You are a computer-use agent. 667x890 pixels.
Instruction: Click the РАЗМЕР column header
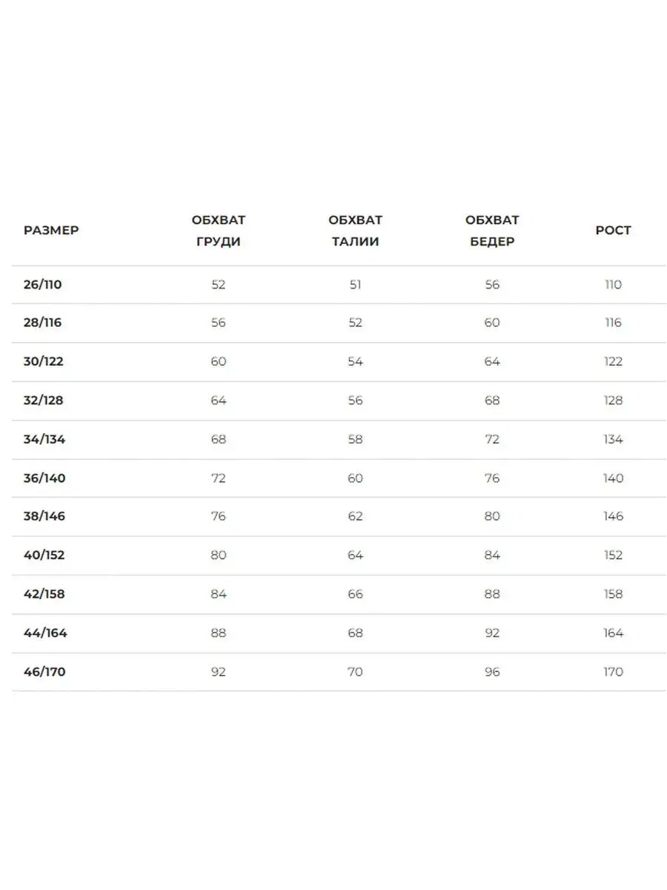[x=51, y=230]
